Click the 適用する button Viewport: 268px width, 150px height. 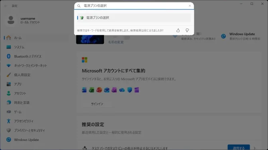(x=238, y=148)
